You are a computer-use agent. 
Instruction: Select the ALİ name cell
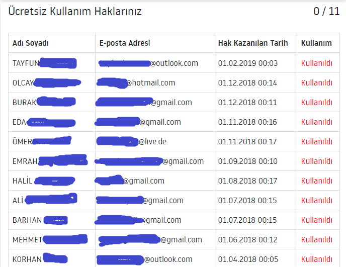52,200
